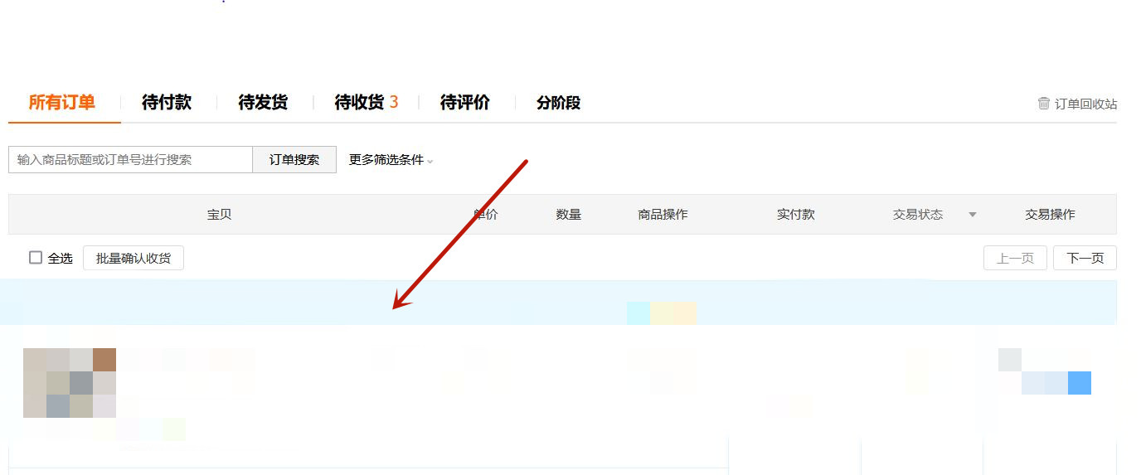Click the 实付款 column header
The image size is (1141, 475).
click(x=795, y=215)
